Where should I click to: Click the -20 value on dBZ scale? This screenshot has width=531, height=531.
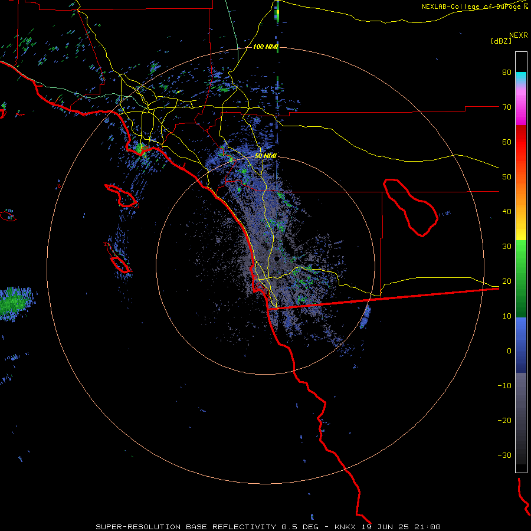(504, 420)
